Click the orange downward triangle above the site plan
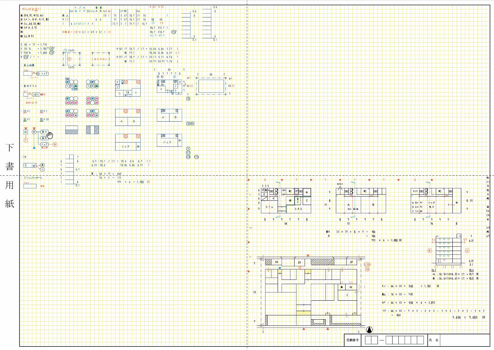 point(308,255)
